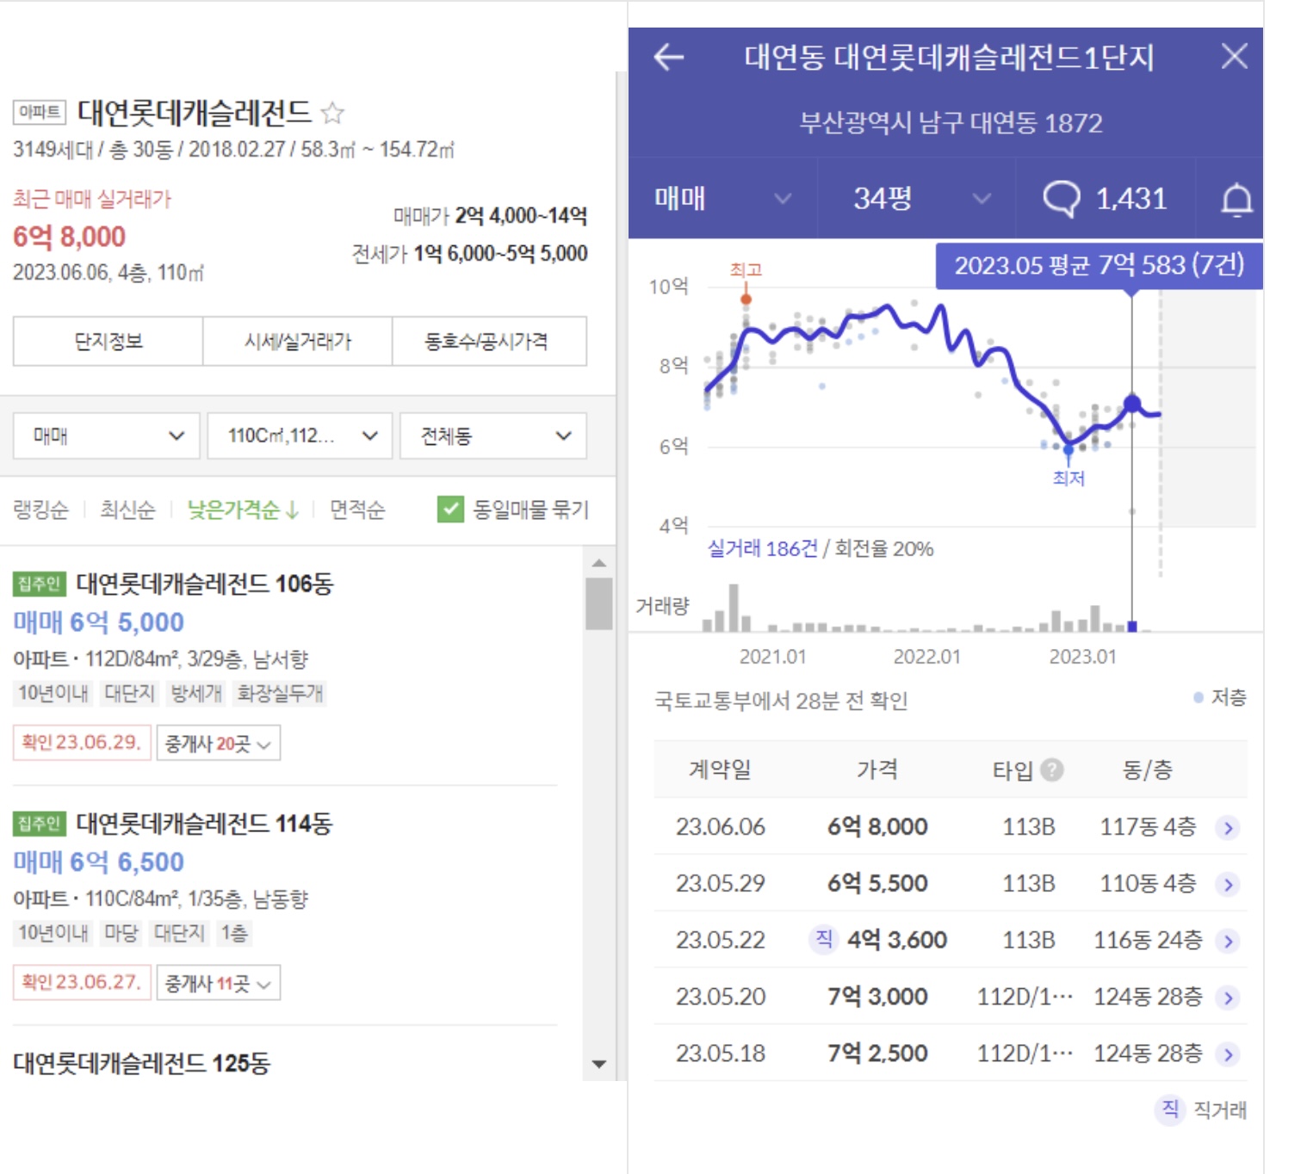Open the 대연롯데캐슬레전드 125동 listing

click(x=142, y=1063)
